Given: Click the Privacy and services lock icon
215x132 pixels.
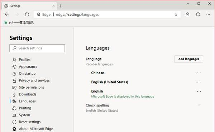Looking at the screenshot, I should pos(14,80).
